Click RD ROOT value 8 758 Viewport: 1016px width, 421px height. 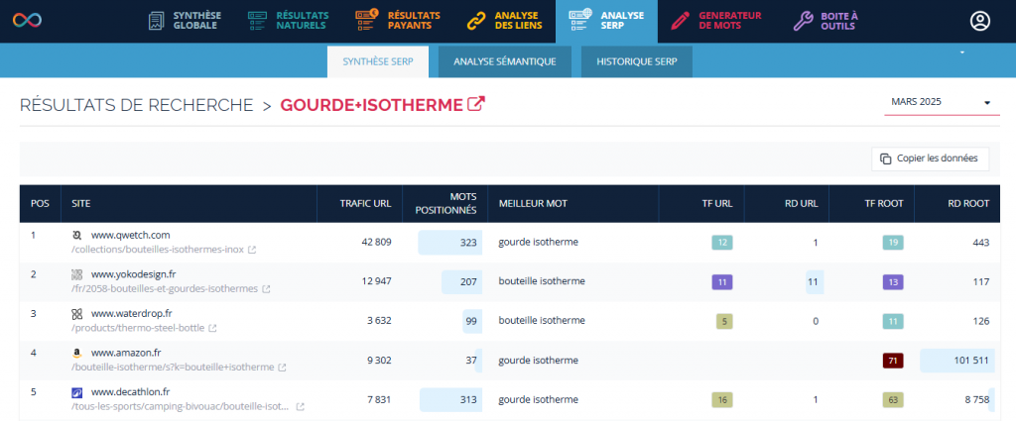click(976, 399)
